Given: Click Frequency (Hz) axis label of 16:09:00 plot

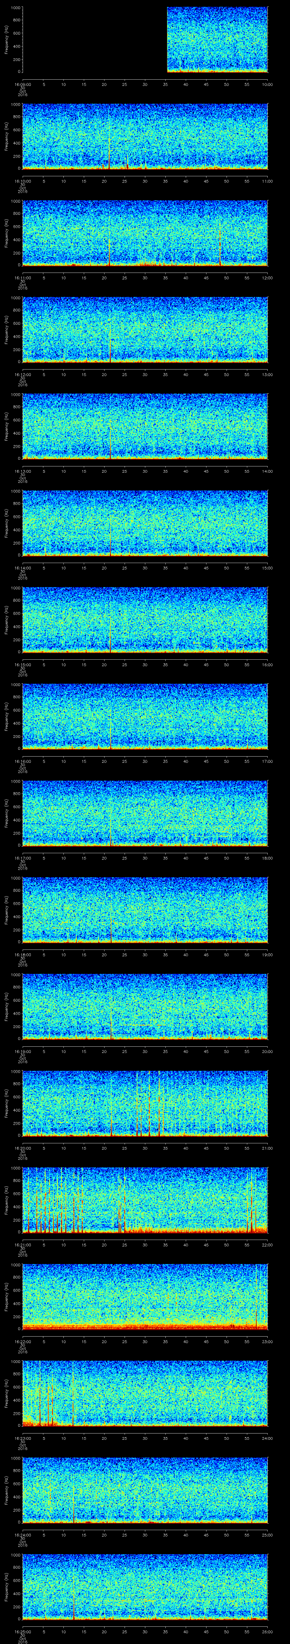Looking at the screenshot, I should (7, 40).
